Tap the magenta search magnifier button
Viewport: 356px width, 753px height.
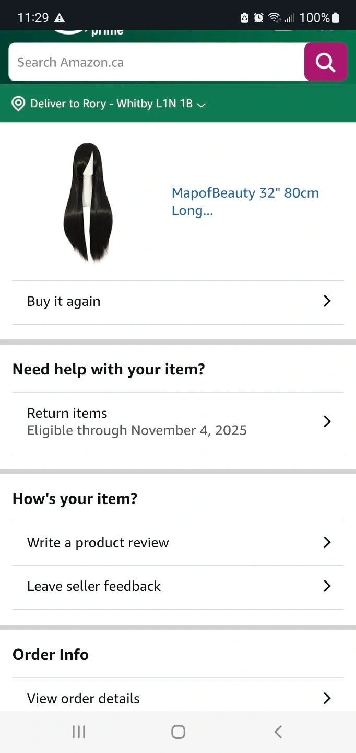tap(326, 62)
